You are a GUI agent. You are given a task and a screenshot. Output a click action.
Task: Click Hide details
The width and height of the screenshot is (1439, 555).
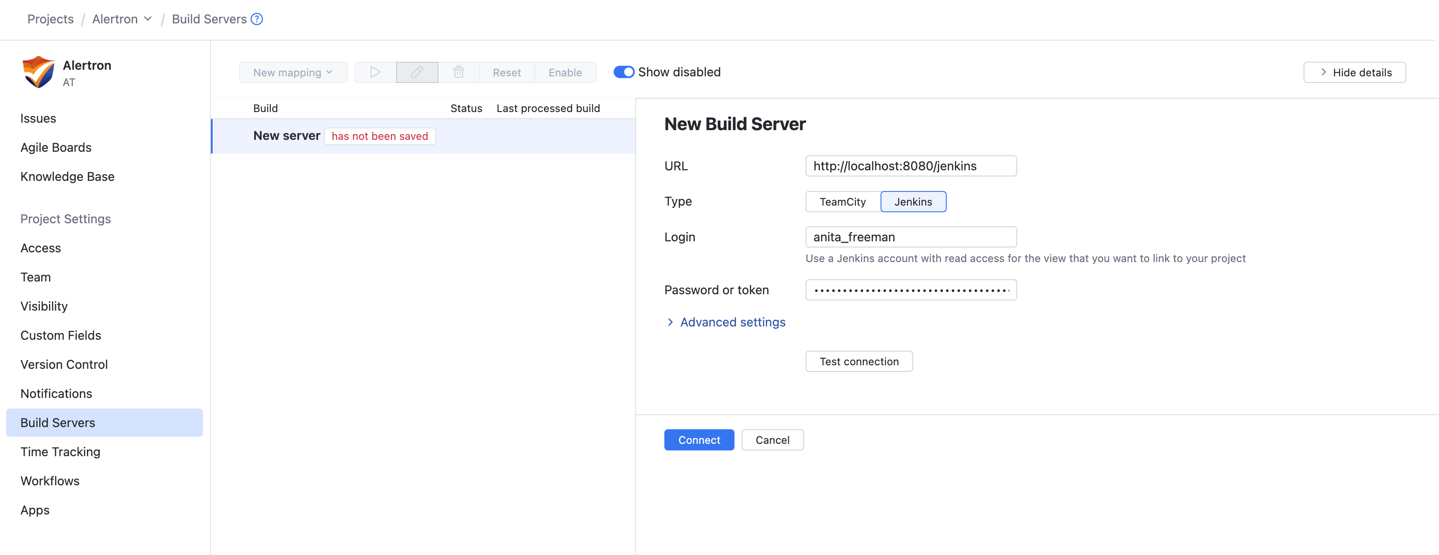coord(1355,72)
